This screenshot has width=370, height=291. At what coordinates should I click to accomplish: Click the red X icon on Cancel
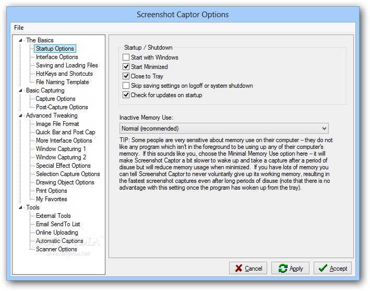(x=238, y=269)
